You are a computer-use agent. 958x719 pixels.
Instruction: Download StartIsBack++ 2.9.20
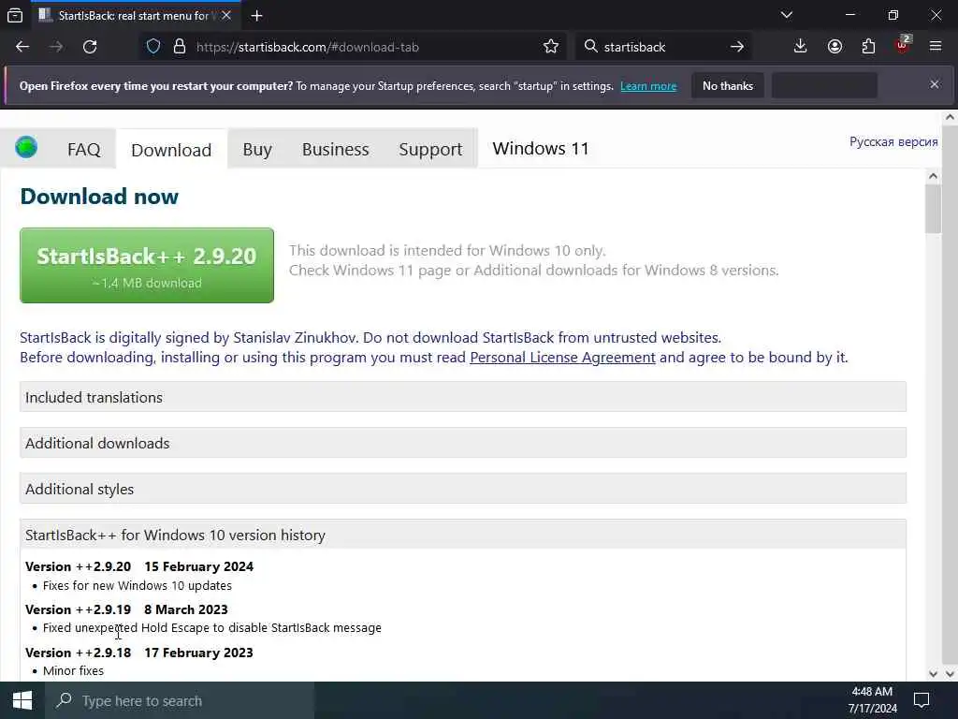(x=147, y=265)
